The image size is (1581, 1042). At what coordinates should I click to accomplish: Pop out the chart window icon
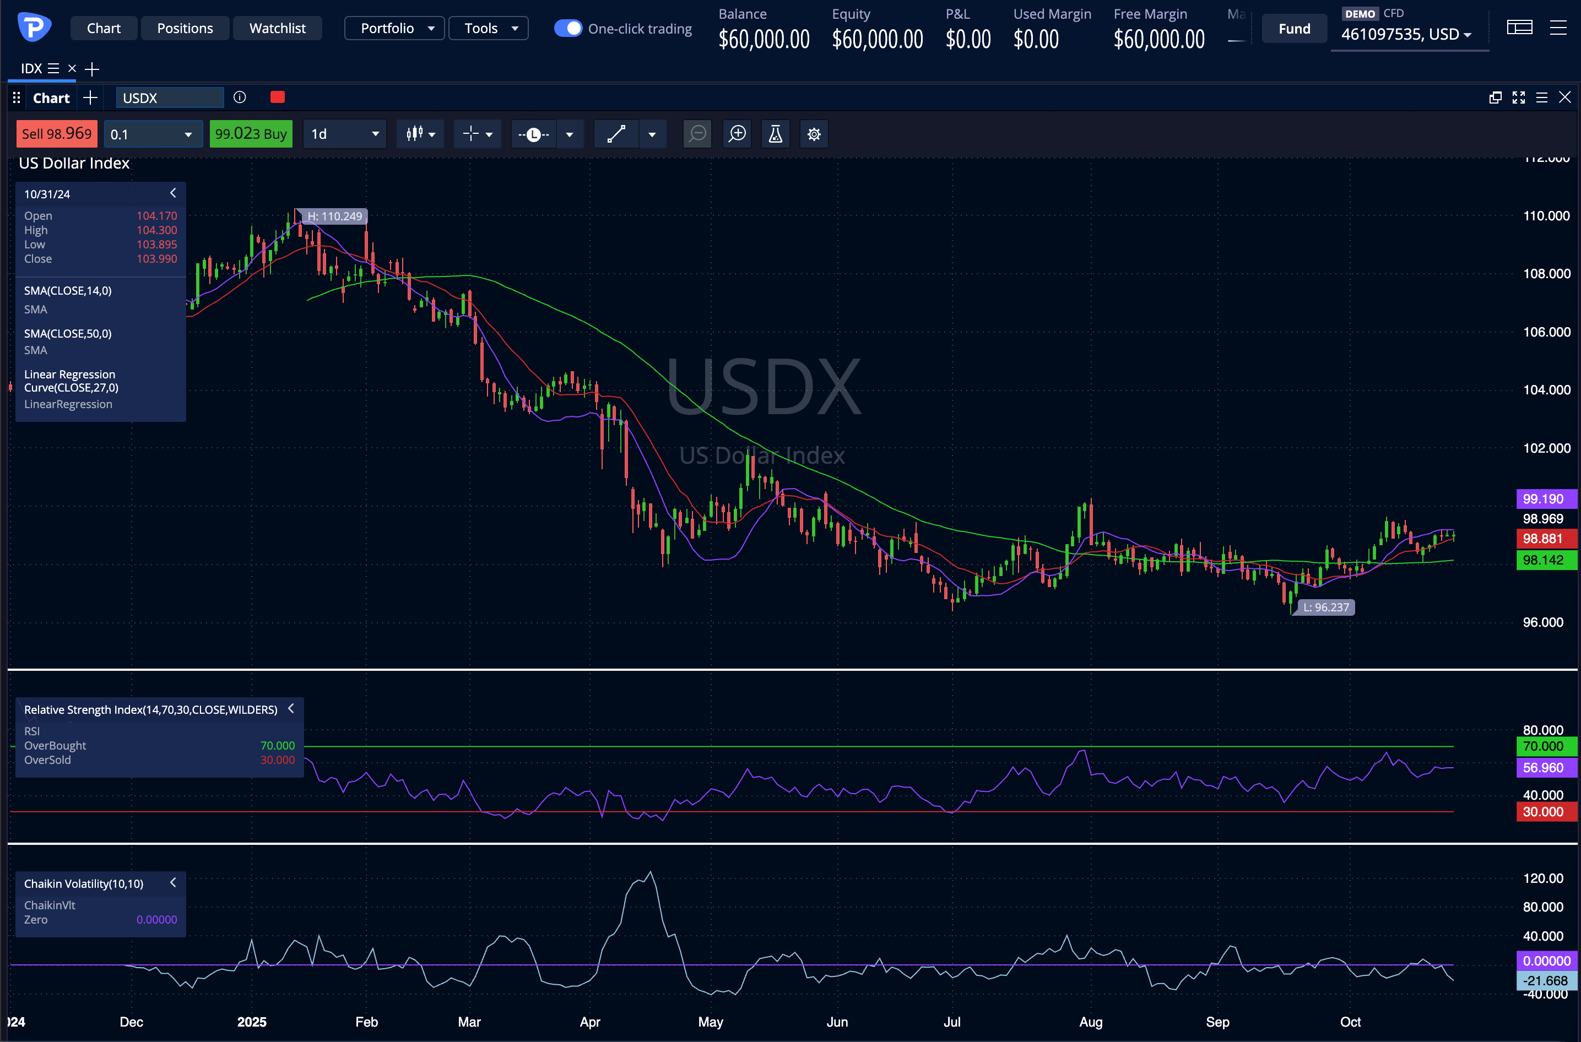coord(1495,97)
